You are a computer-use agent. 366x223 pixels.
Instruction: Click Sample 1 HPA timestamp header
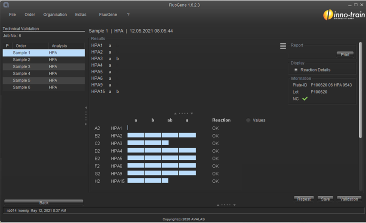[x=131, y=31]
